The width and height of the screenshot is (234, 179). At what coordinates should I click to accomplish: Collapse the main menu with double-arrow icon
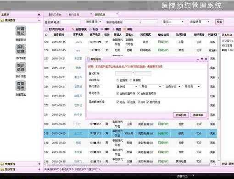pyautogui.click(x=39, y=15)
